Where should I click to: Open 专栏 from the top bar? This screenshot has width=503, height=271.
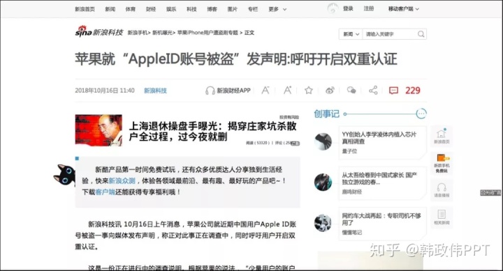[x=253, y=9]
